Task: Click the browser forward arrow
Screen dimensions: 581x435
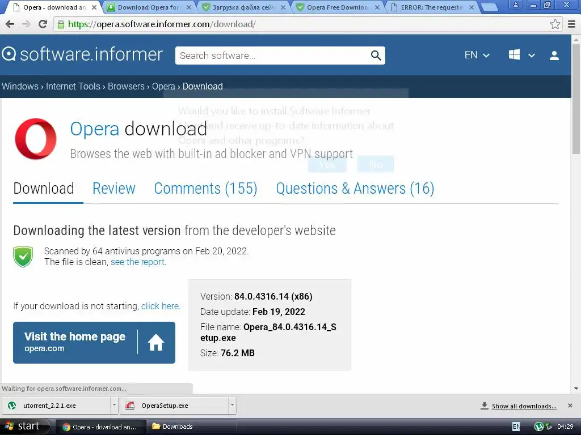Action: pyautogui.click(x=26, y=24)
